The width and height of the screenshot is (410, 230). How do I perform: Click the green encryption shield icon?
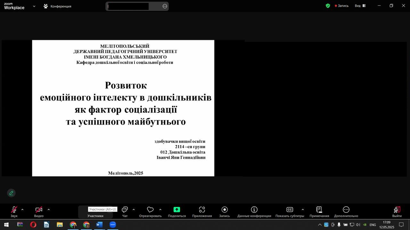(x=328, y=6)
